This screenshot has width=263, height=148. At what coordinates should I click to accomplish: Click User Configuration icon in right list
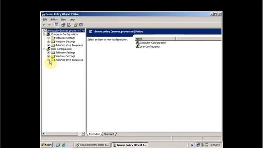coord(138,46)
